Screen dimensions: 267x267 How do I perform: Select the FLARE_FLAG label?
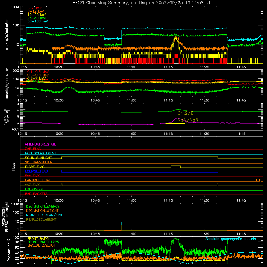point(35,167)
